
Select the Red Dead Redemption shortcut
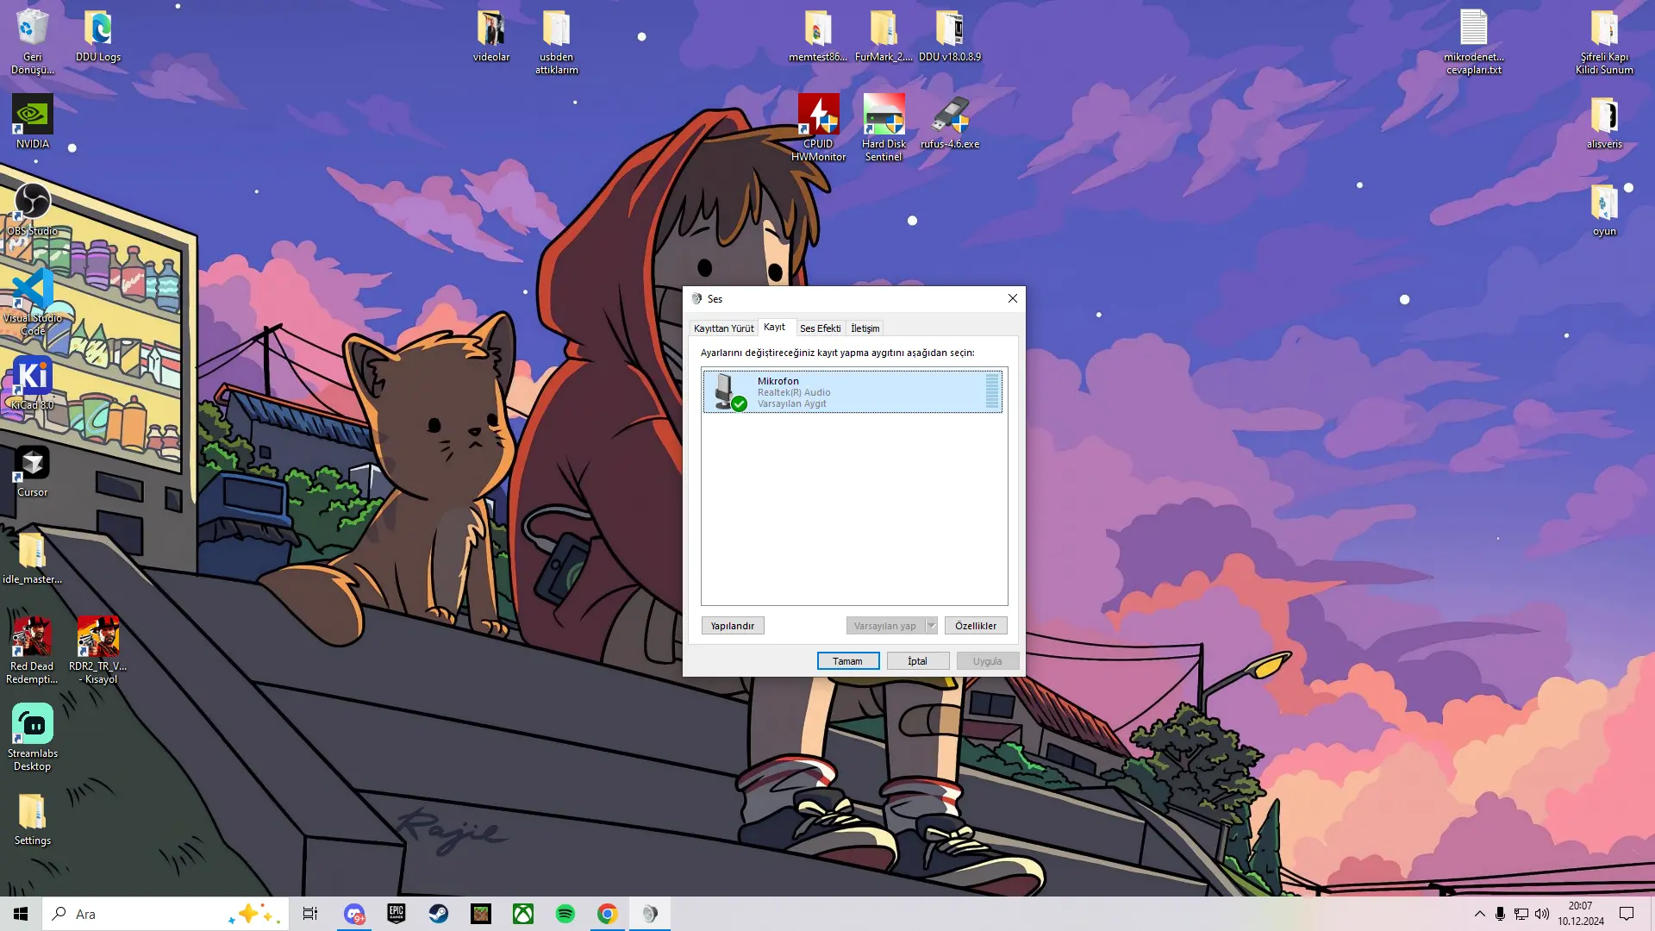(32, 651)
